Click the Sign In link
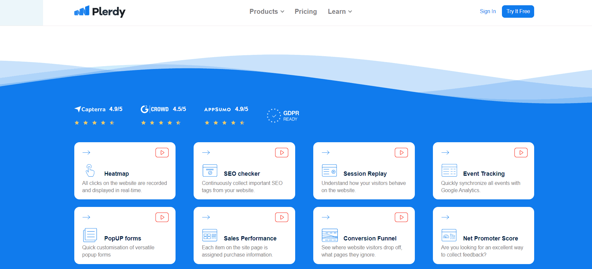Image resolution: width=592 pixels, height=269 pixels. tap(488, 11)
